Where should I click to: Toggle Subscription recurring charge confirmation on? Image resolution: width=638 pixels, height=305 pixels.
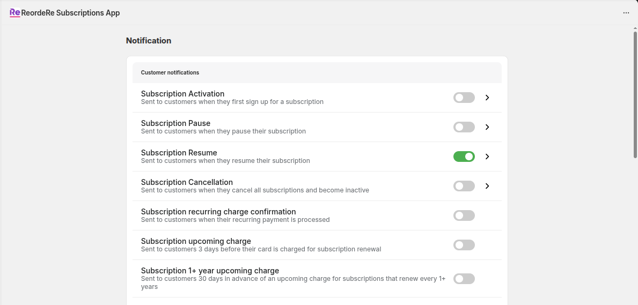[464, 215]
